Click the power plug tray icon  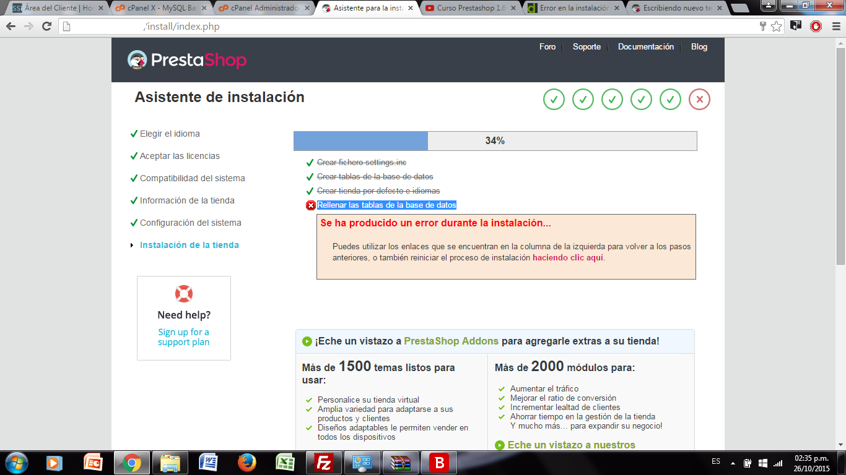pyautogui.click(x=748, y=463)
